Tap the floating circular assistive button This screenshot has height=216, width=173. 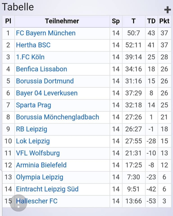pos(18,203)
